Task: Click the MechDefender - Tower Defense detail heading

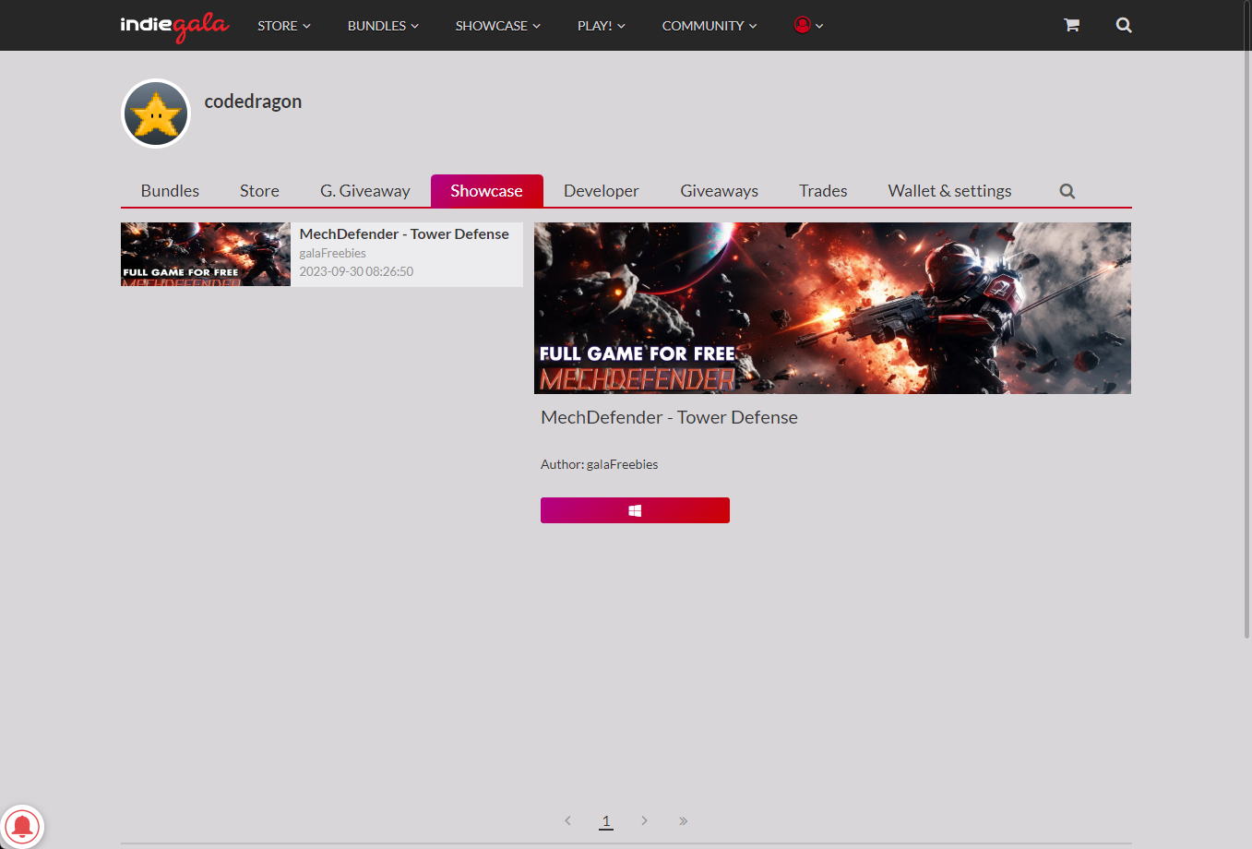Action: 669,417
